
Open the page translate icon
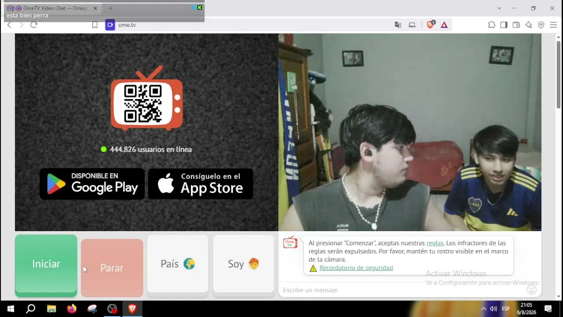(398, 25)
